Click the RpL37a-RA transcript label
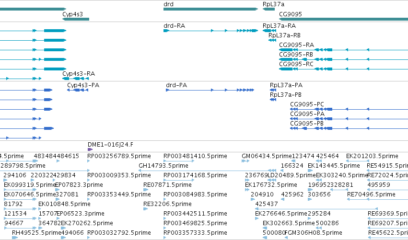The height and width of the screenshot is (240, 408). click(279, 26)
